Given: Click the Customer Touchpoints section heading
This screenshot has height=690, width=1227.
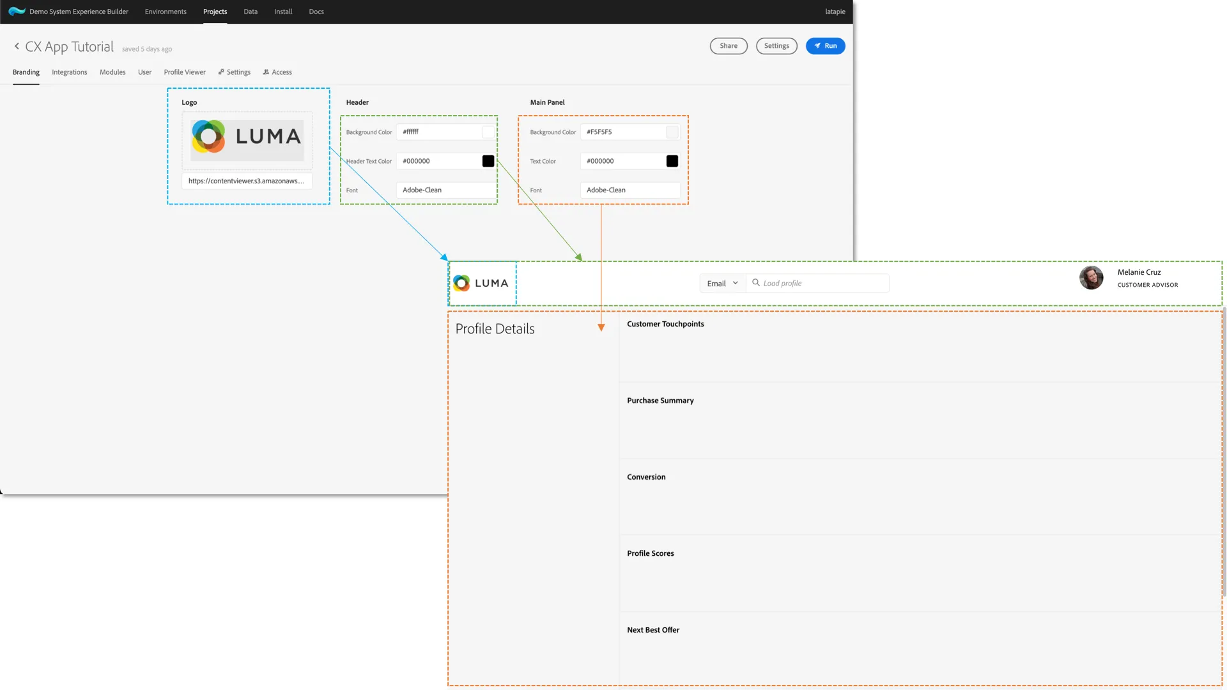Looking at the screenshot, I should pyautogui.click(x=665, y=324).
